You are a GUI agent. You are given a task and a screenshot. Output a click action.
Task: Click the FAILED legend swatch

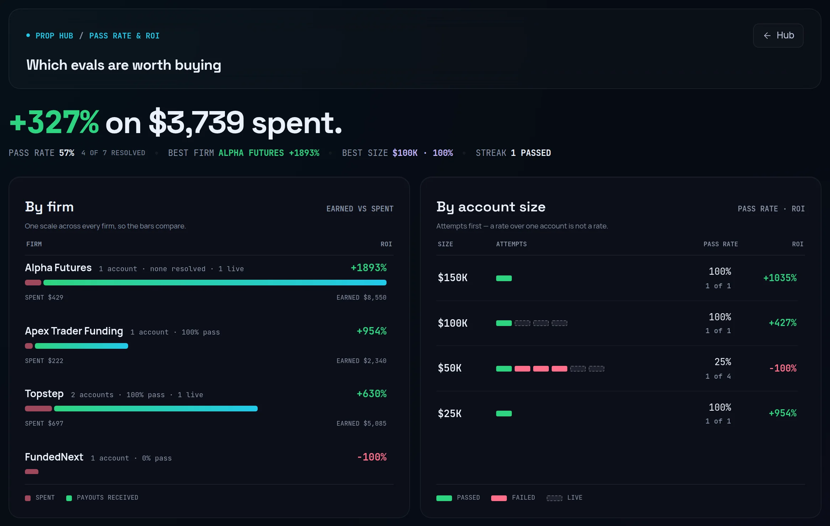tap(499, 498)
